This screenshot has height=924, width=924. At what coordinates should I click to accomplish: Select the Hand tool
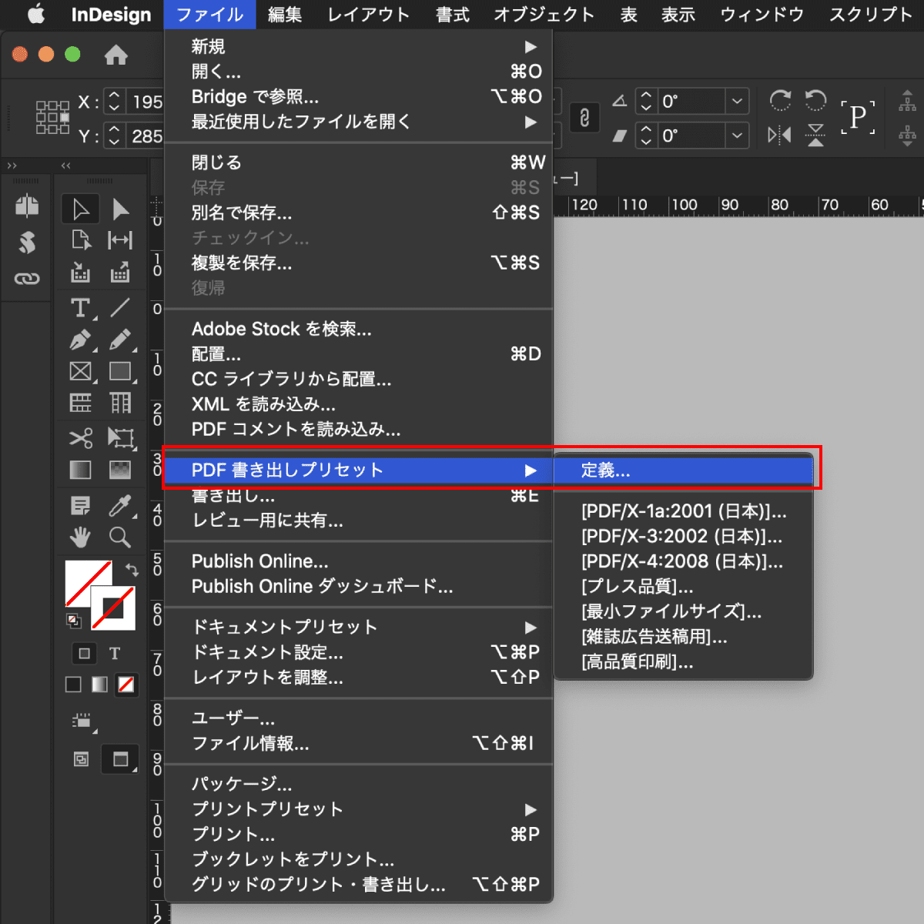coord(81,537)
